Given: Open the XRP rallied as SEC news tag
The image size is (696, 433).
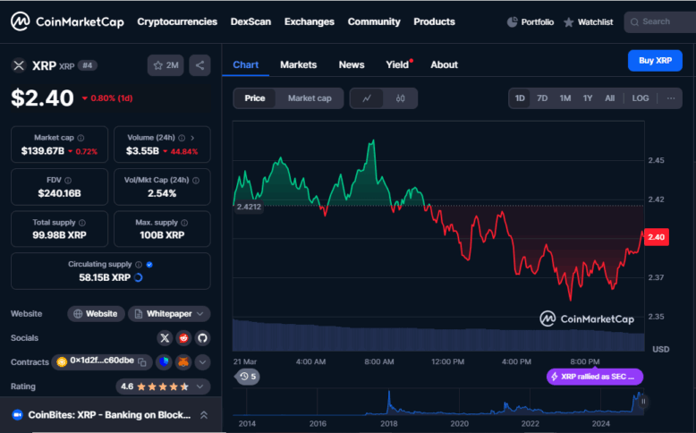Looking at the screenshot, I should point(595,377).
